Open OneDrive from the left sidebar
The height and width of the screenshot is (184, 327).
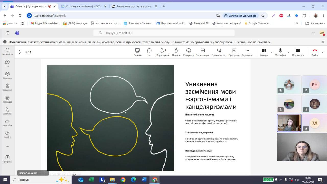(x=7, y=123)
